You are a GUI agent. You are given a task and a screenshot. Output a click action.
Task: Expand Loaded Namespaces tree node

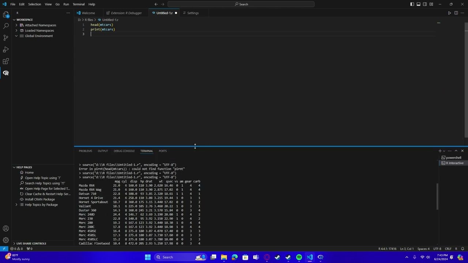16,31
